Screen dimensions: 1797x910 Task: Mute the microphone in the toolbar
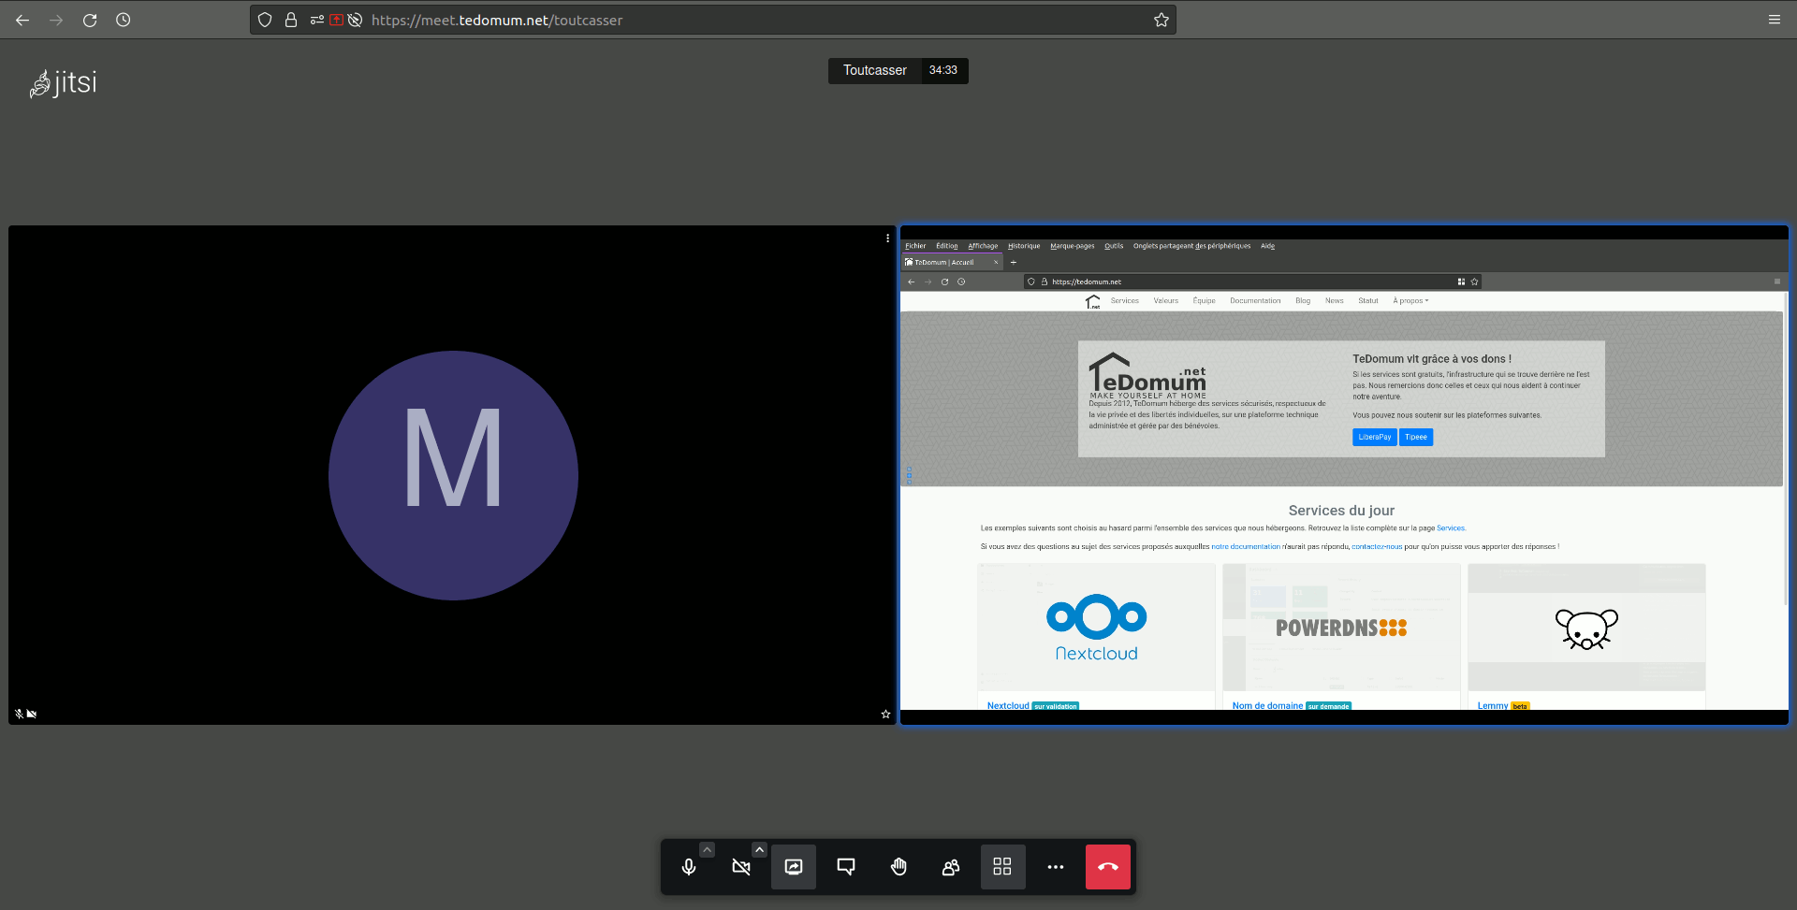(689, 867)
